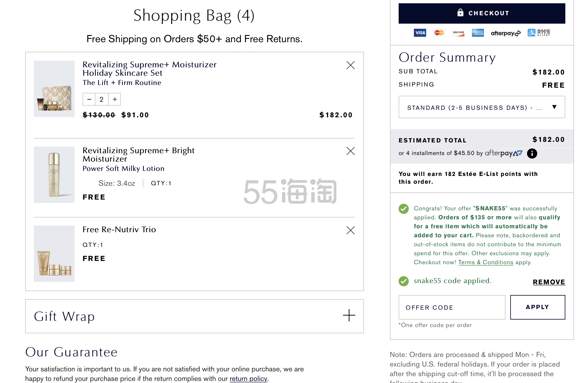The image size is (580, 383).
Task: Click the Checkout button
Action: [x=482, y=13]
